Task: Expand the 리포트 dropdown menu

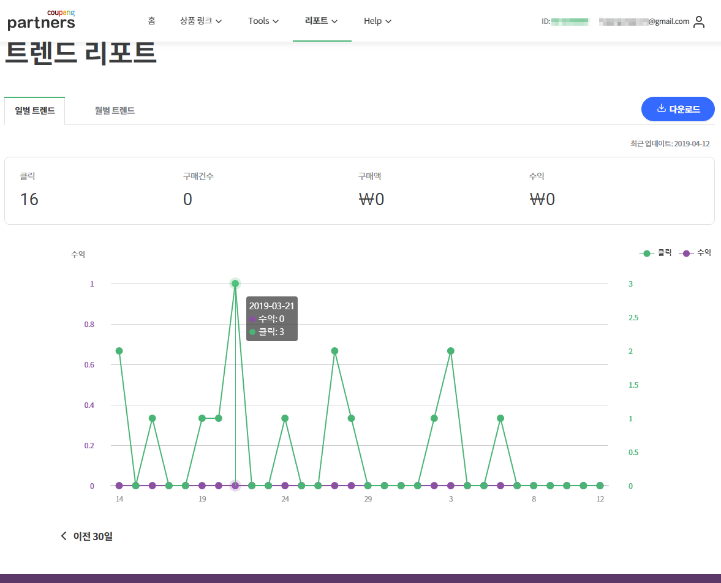Action: tap(322, 20)
